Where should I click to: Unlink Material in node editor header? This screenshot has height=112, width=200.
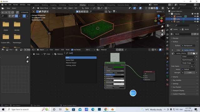pos(122,50)
